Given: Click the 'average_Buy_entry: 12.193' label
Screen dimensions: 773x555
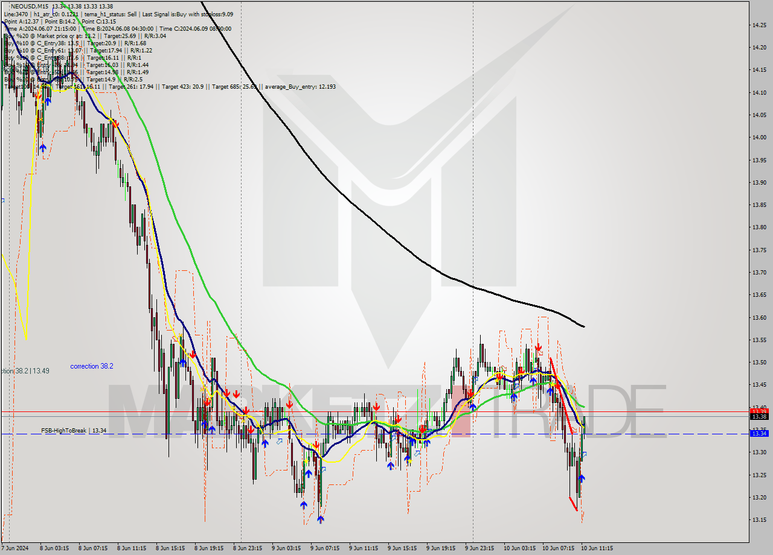Looking at the screenshot, I should 300,86.
